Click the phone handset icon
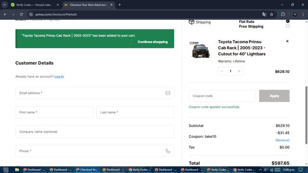 167,151
